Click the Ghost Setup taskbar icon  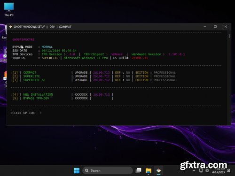[x=158, y=170]
